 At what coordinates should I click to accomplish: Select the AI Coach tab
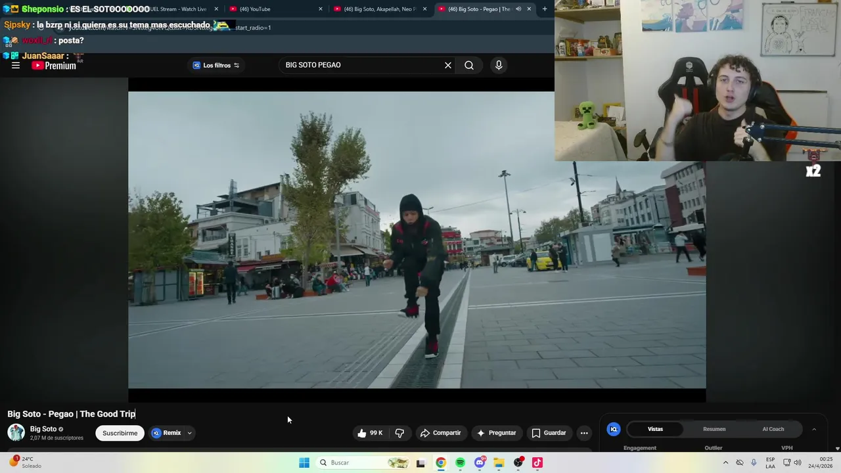pyautogui.click(x=773, y=429)
